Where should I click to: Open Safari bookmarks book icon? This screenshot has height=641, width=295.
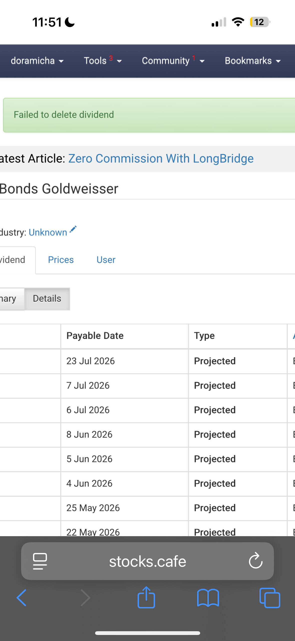tap(208, 598)
